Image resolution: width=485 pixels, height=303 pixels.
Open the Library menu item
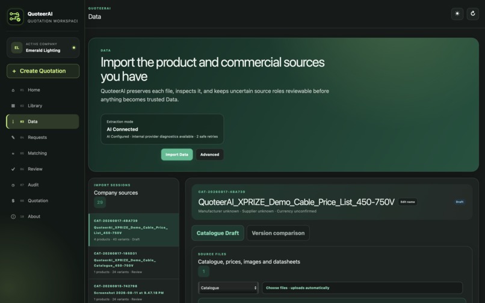[x=43, y=106]
